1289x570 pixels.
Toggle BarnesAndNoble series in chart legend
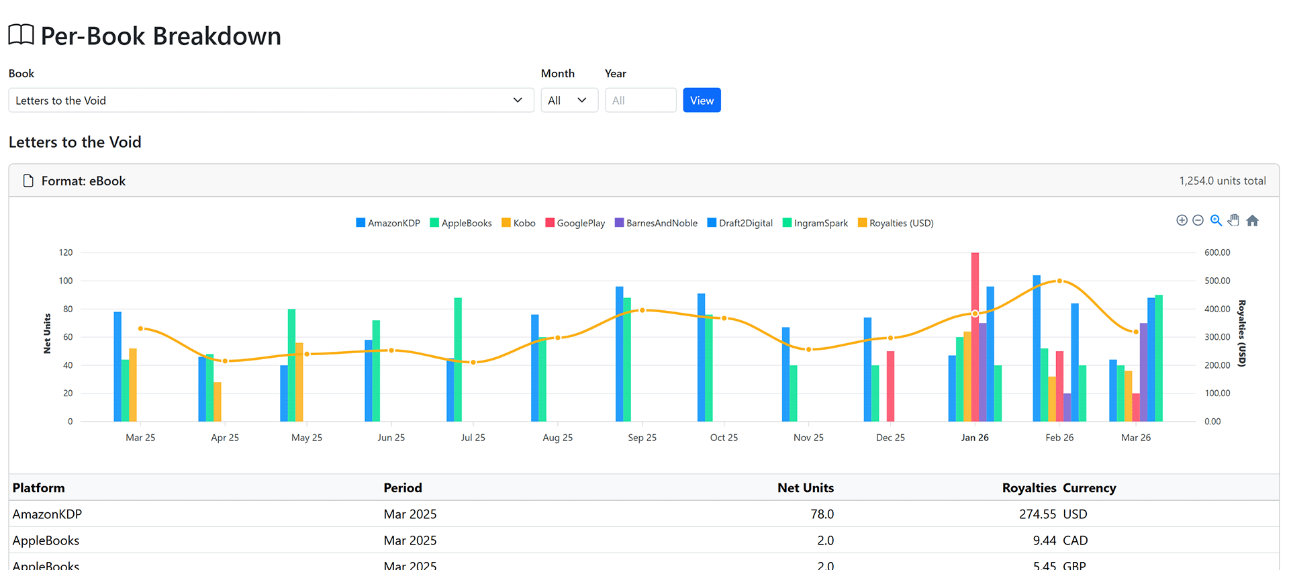click(656, 223)
